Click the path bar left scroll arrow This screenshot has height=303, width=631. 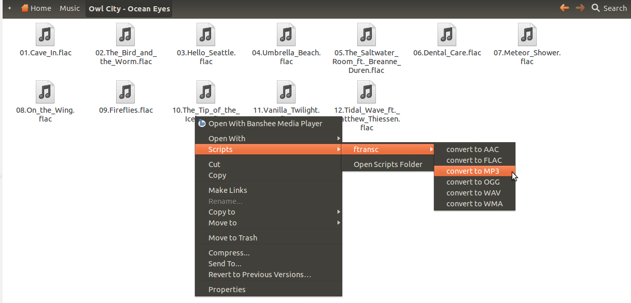pos(9,8)
